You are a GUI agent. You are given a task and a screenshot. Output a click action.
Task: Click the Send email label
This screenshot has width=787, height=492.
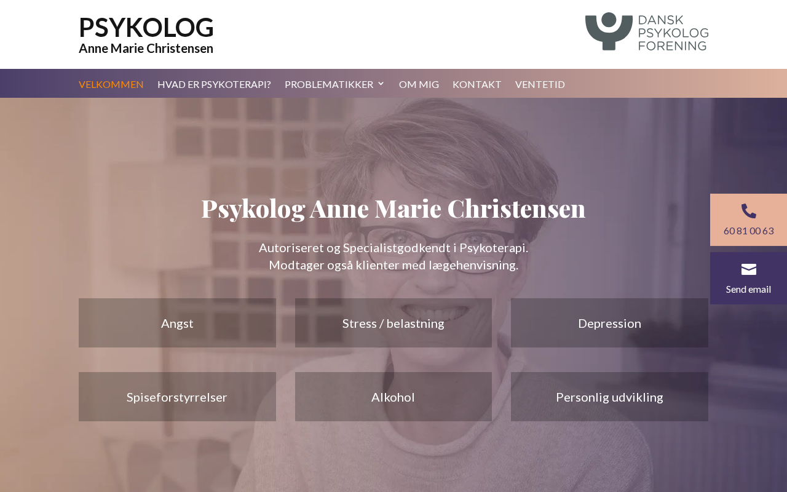(748, 289)
